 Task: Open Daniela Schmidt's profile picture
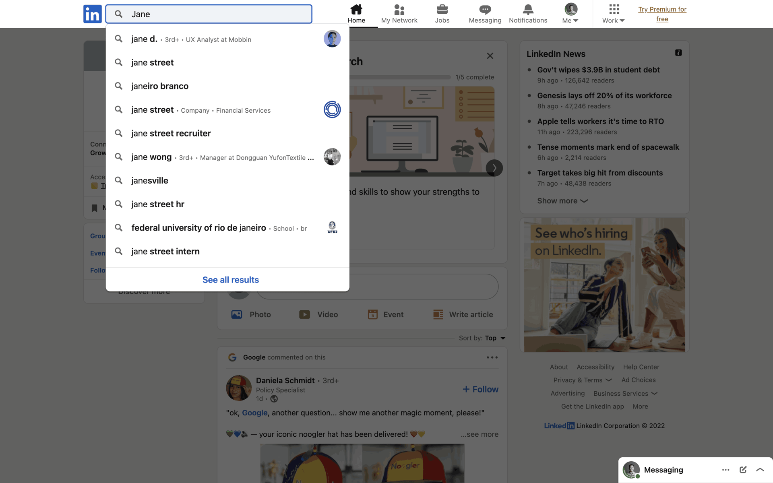click(239, 388)
